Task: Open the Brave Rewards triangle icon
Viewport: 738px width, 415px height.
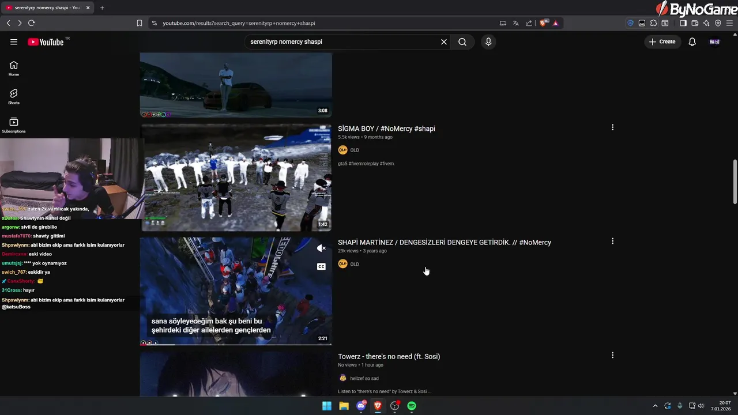Action: coord(555,23)
